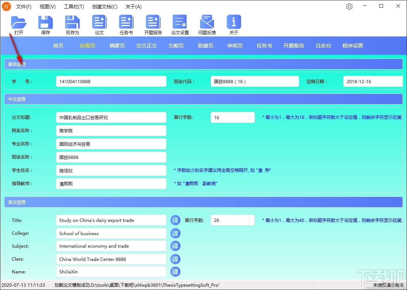
Task: Adjust the Chinese 首行字数 spinner showing 16
Action: point(232,117)
